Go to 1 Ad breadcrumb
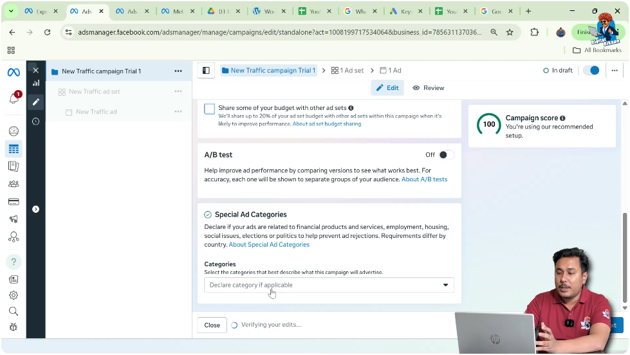 (391, 71)
